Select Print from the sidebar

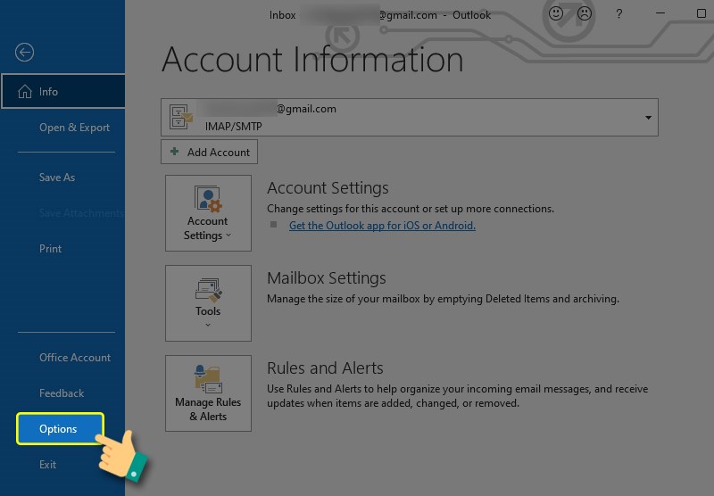(x=51, y=249)
